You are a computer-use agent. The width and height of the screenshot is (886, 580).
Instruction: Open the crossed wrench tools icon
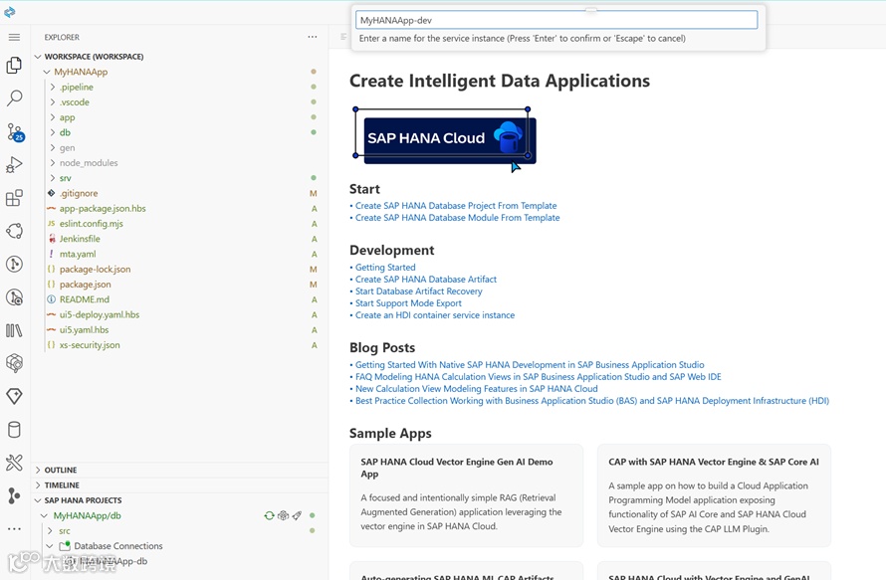(14, 463)
